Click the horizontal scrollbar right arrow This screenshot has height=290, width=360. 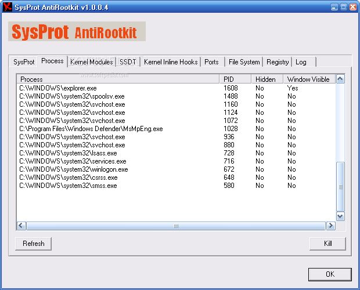click(330, 226)
